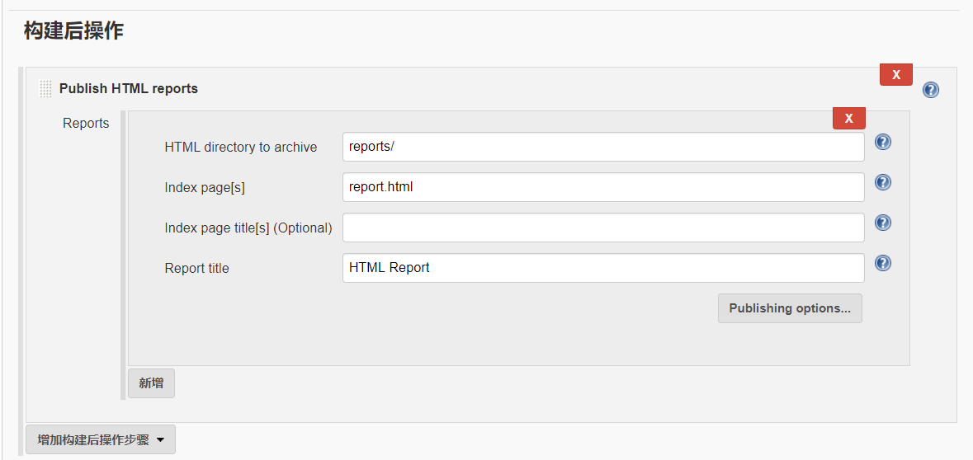Click the Reports label on the left

[86, 124]
